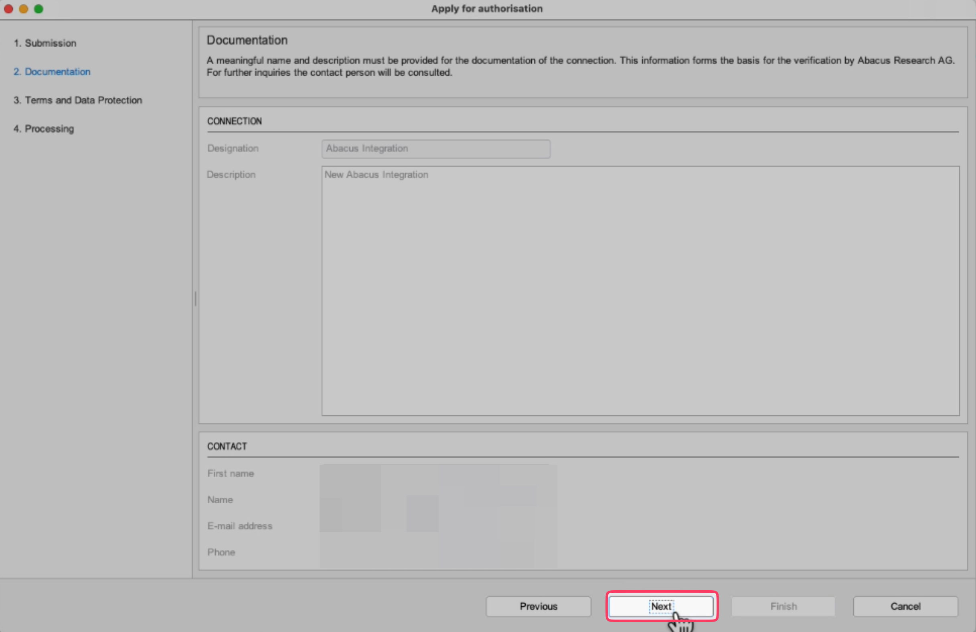Click the Next button
Screen dimensions: 976x632
(661, 606)
